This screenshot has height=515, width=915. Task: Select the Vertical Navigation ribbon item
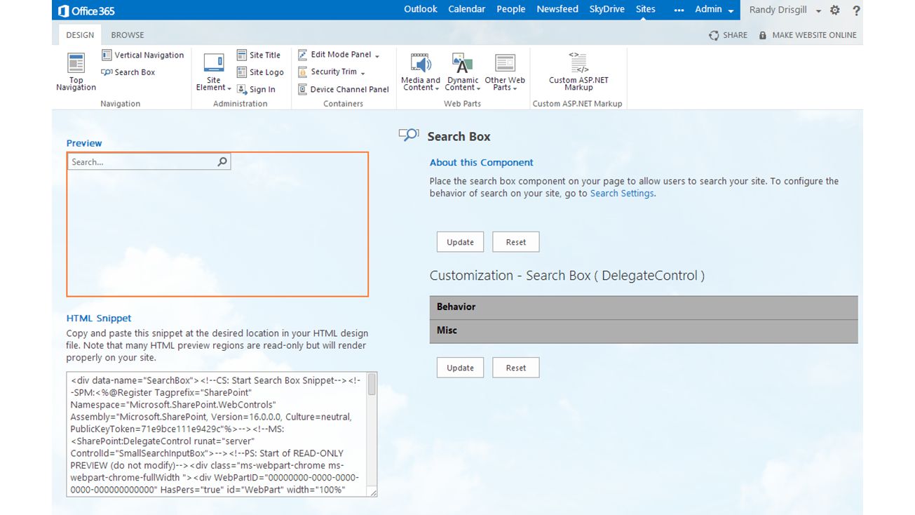(143, 55)
